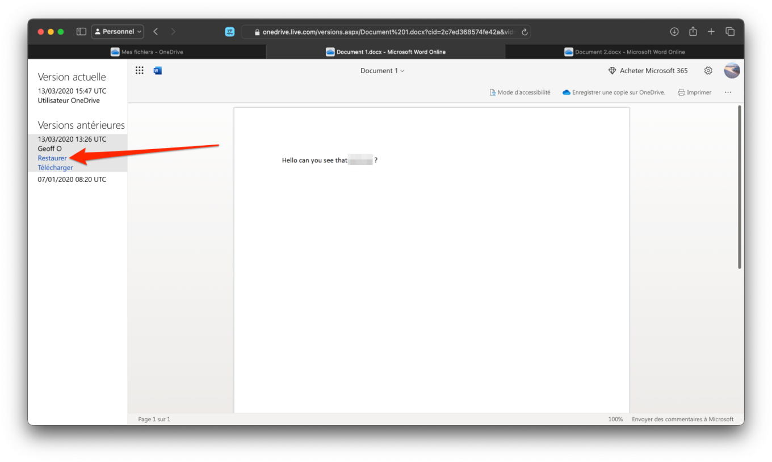Click the Imprimer button

point(694,92)
